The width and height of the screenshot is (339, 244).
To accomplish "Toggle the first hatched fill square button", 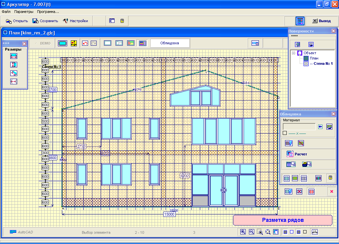I will [285, 232].
